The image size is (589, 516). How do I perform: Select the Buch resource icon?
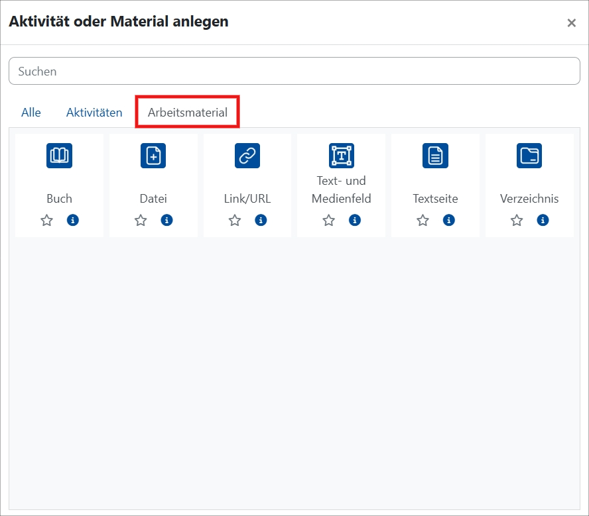[59, 156]
